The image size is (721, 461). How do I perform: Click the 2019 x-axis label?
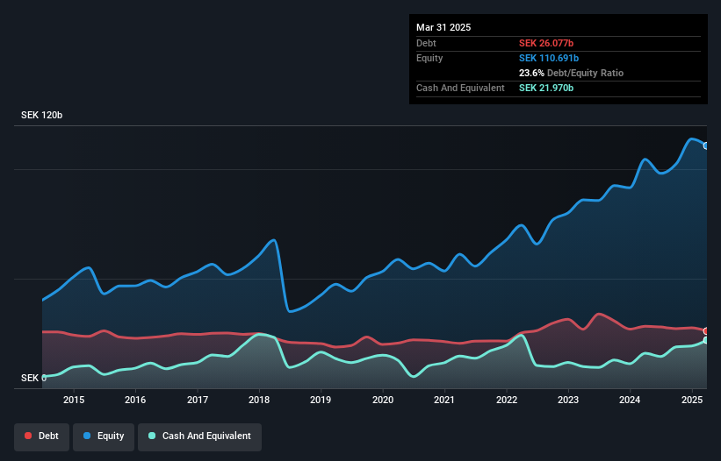(321, 400)
